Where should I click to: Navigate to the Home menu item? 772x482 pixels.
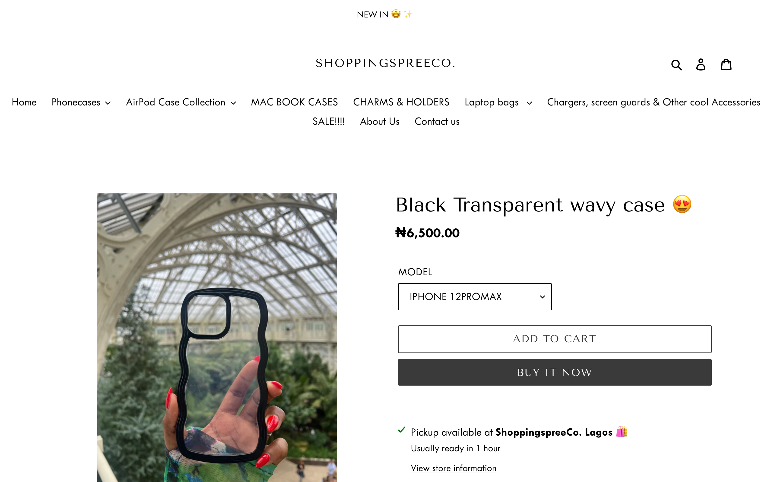(24, 102)
